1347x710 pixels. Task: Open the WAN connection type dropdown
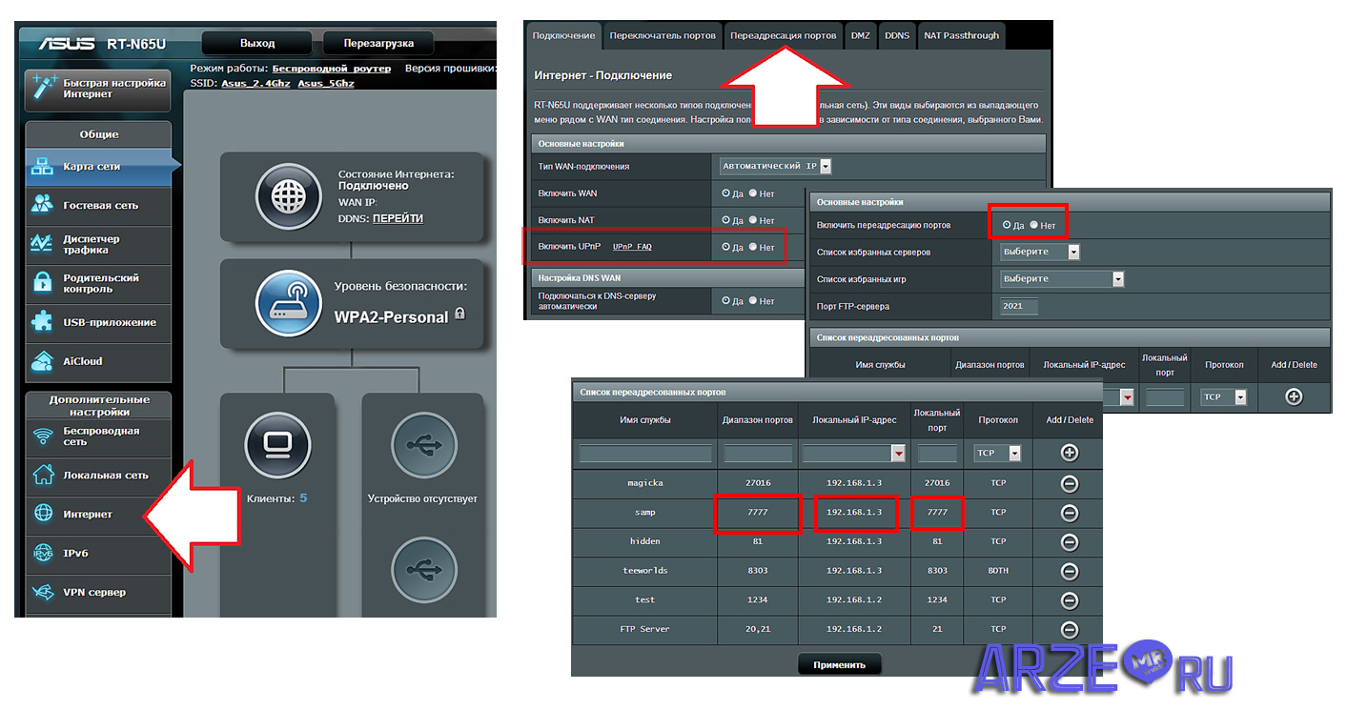(x=825, y=166)
